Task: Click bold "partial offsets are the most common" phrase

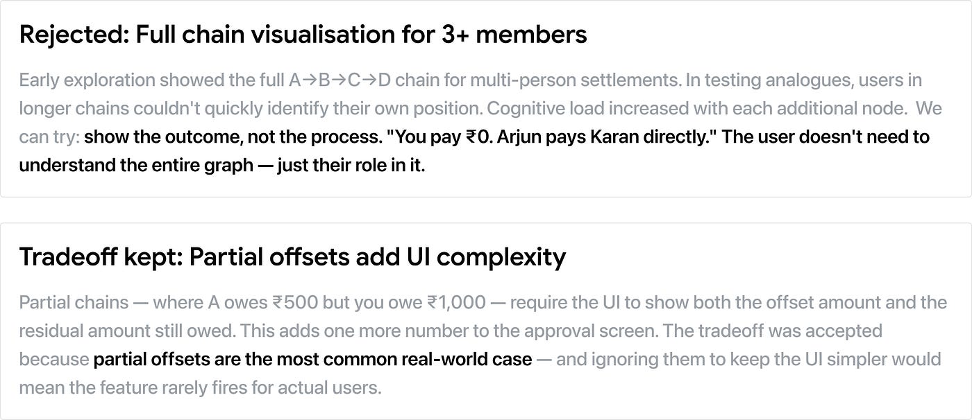Action: 312,360
